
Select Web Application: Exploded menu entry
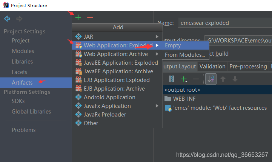[x=117, y=45]
